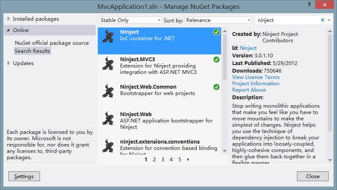Open View License Terms link
Viewport: 337px width, 190px height.
[x=256, y=77]
